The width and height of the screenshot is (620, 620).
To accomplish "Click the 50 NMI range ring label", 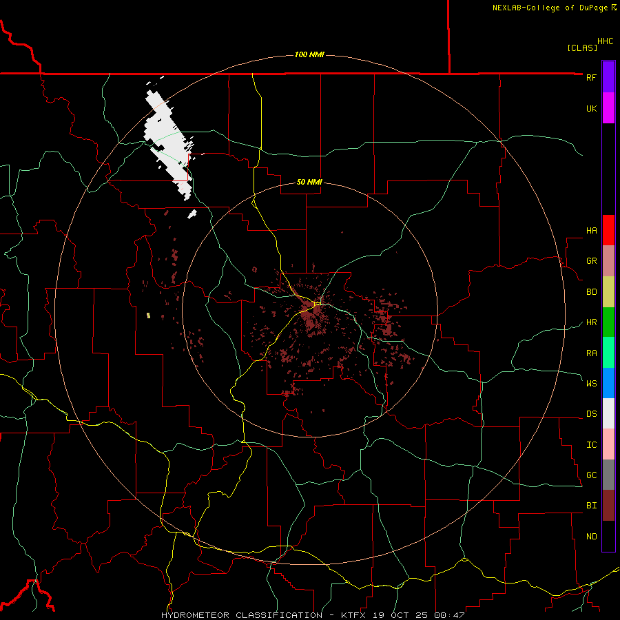I will coord(309,182).
